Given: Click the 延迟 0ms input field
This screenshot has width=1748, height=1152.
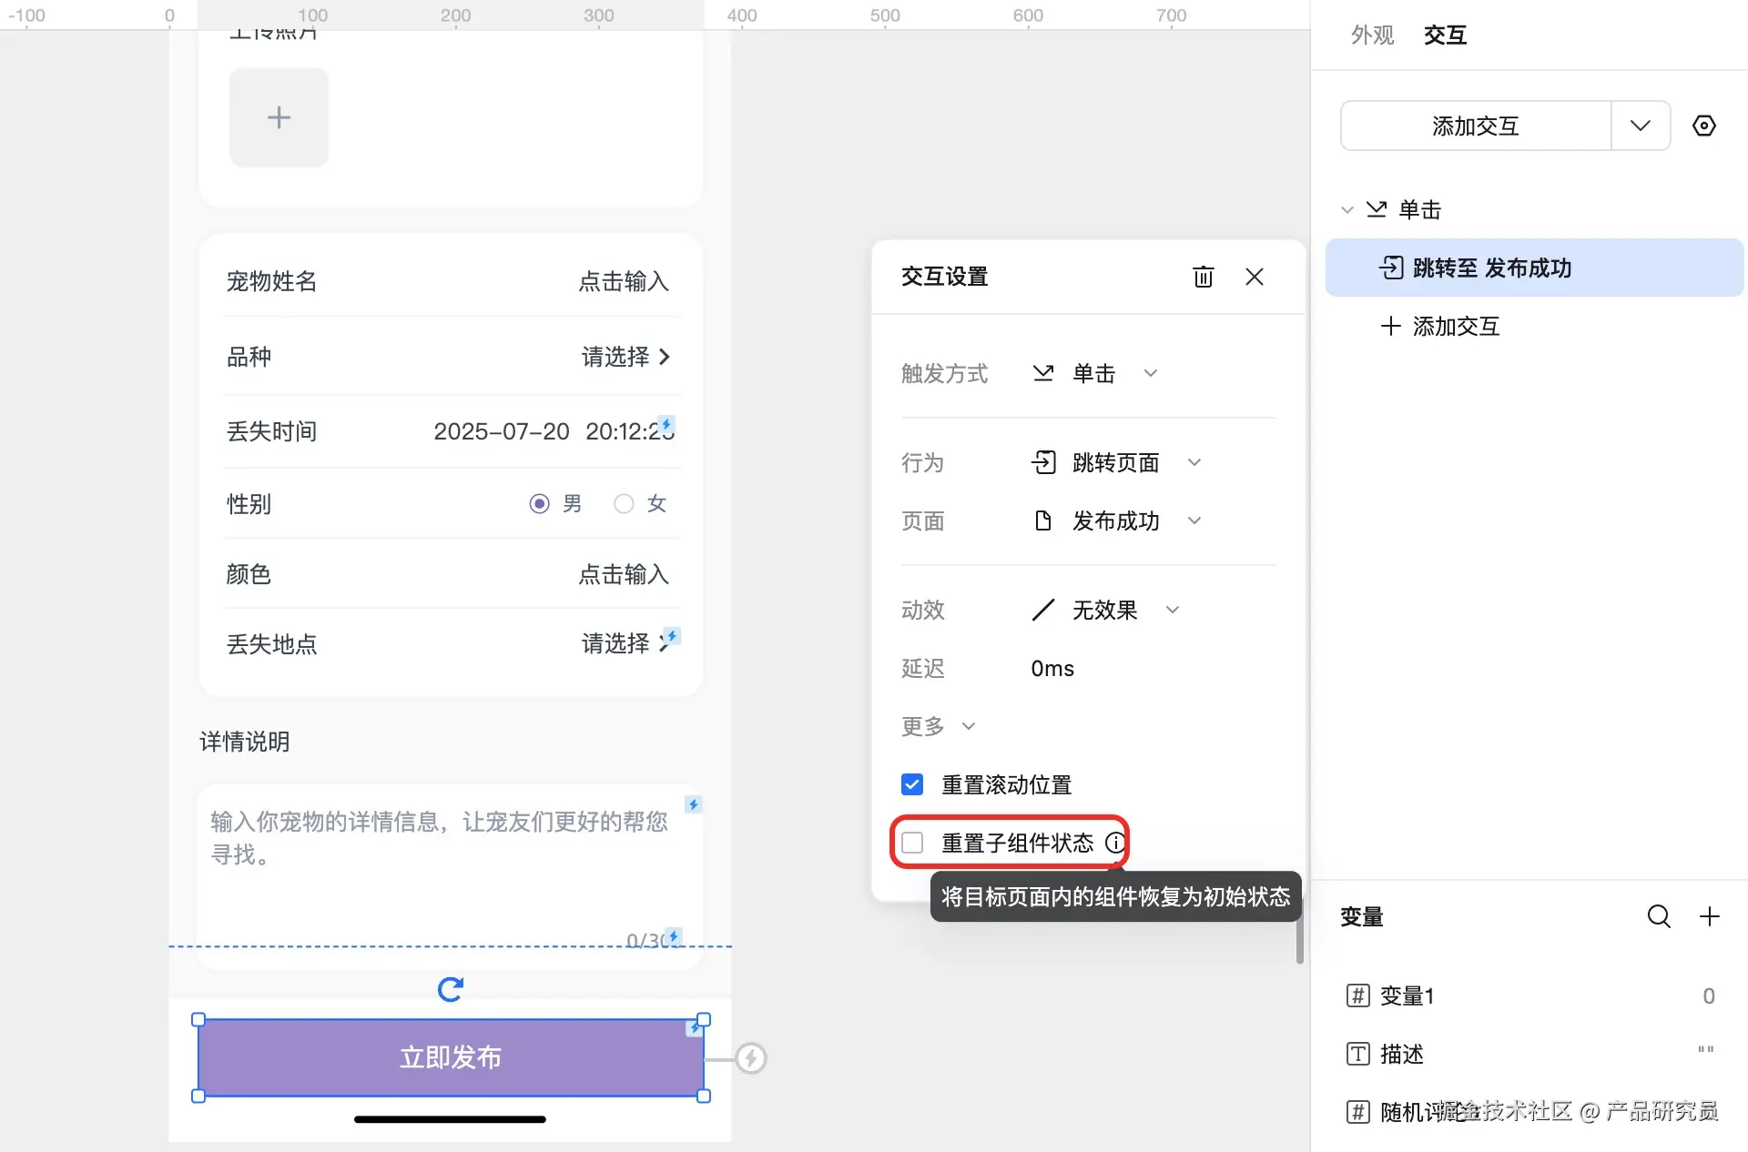Looking at the screenshot, I should click(x=1052, y=668).
